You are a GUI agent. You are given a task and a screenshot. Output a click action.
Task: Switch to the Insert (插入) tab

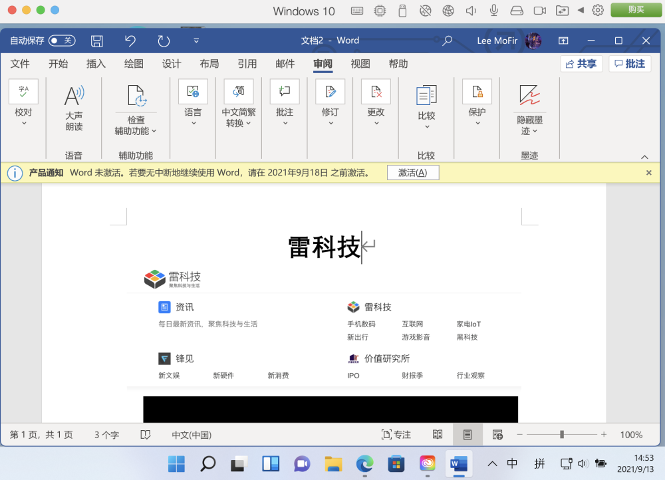96,64
